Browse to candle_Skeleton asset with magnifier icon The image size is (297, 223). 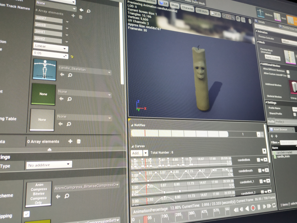pos(70,75)
